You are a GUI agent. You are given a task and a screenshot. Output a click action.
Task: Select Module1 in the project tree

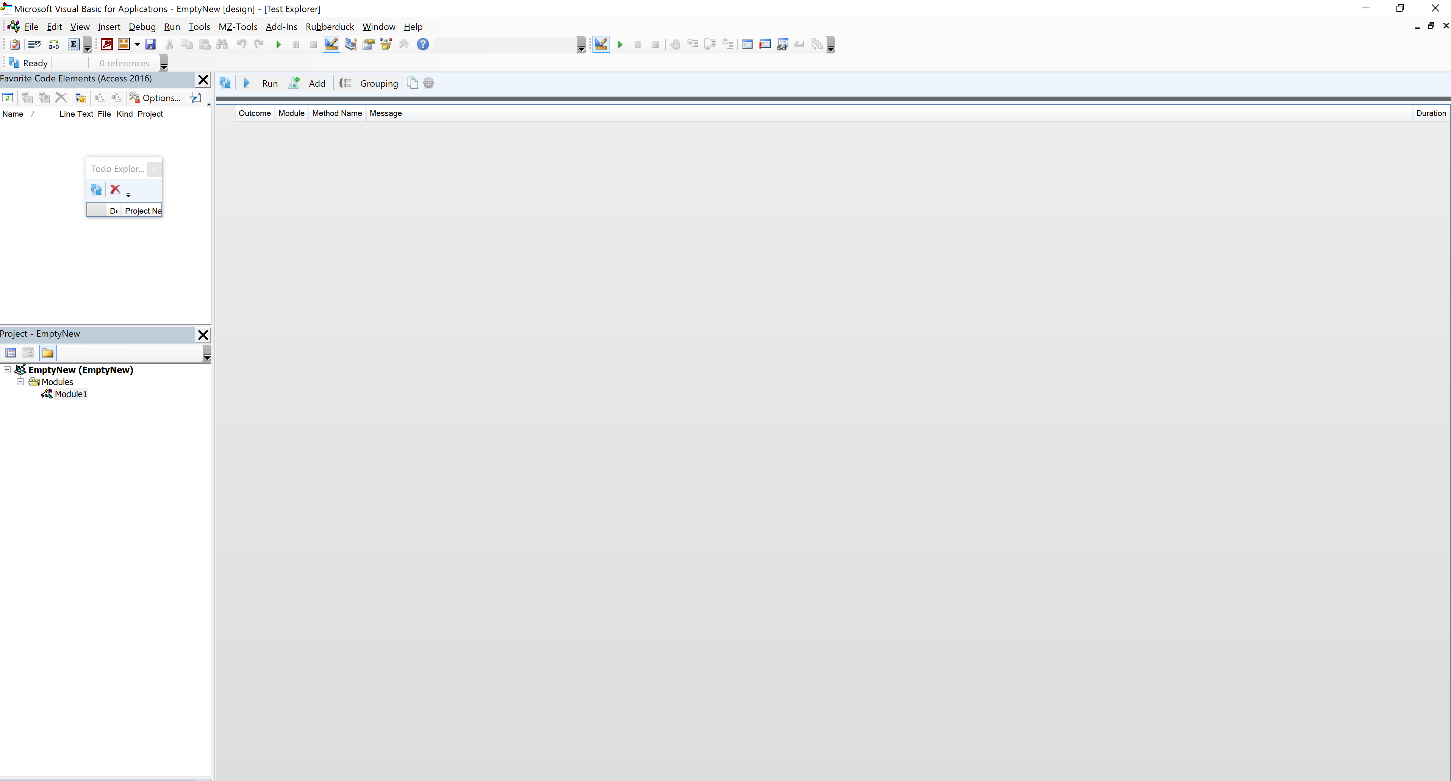(71, 394)
